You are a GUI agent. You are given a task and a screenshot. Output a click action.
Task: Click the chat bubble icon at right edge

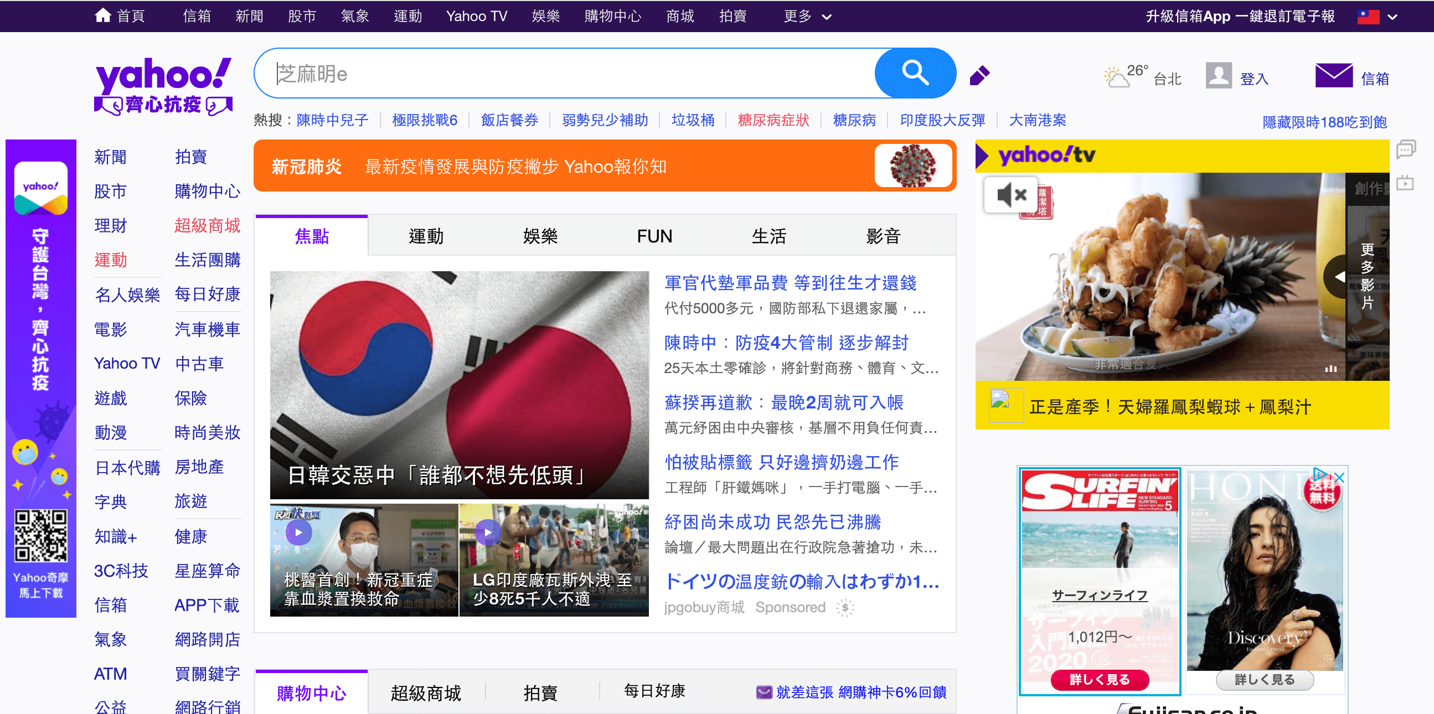point(1406,148)
